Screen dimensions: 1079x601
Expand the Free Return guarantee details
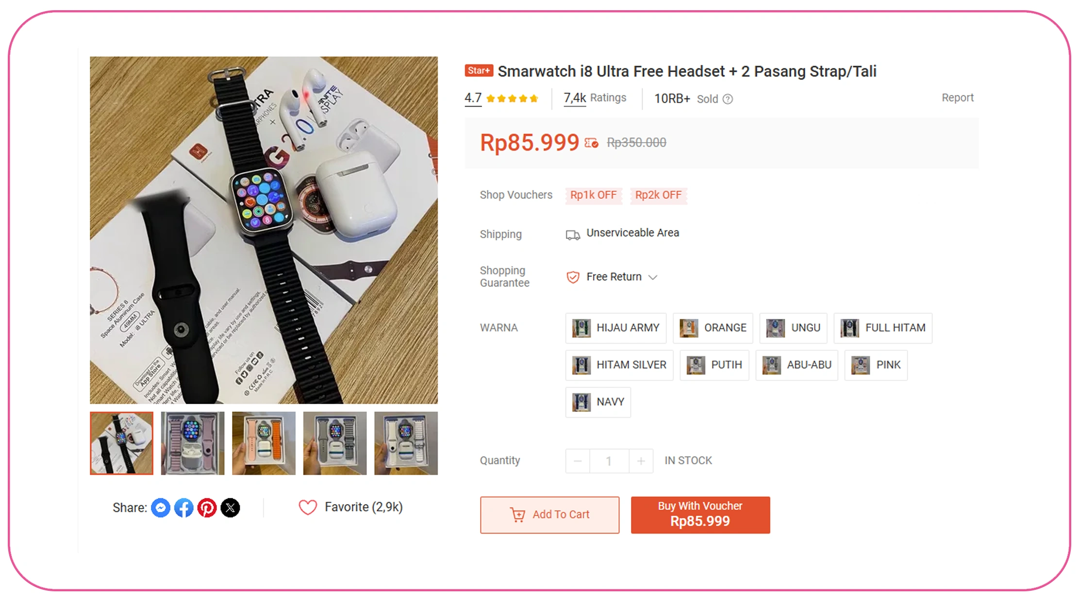(653, 277)
